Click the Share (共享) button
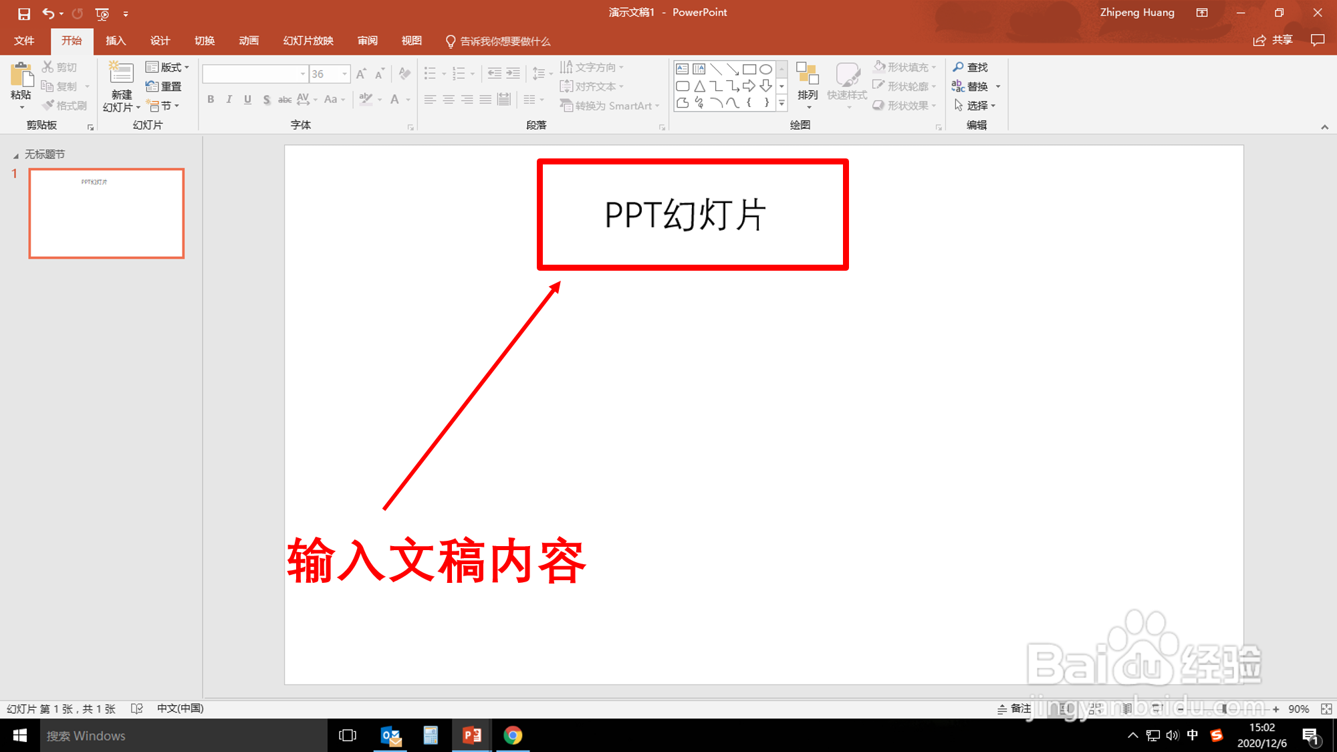Viewport: 1337px width, 752px height. [1273, 41]
